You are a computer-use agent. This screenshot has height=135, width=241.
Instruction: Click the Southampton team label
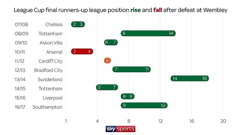(47, 107)
